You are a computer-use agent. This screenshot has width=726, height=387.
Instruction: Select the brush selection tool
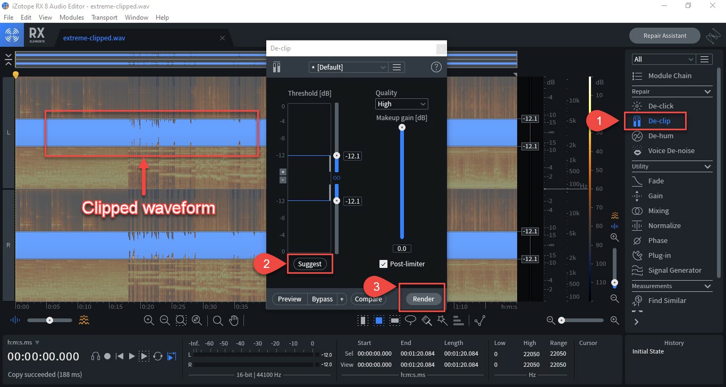point(426,321)
